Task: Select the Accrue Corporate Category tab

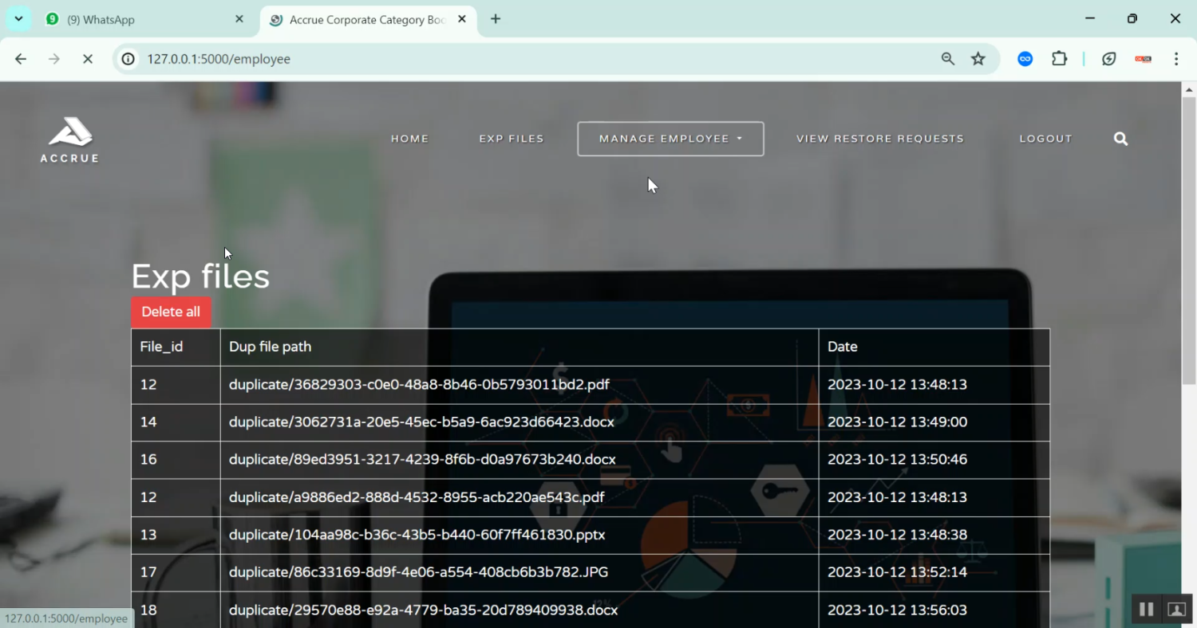Action: point(367,19)
